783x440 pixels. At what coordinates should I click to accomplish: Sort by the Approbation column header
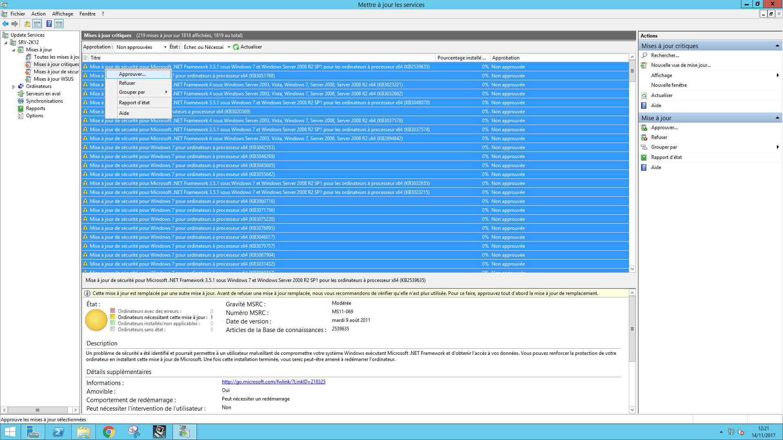pyautogui.click(x=559, y=58)
